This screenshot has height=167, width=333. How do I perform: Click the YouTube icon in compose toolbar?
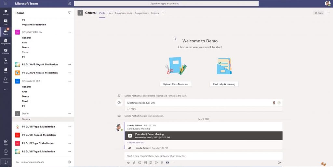(167, 162)
